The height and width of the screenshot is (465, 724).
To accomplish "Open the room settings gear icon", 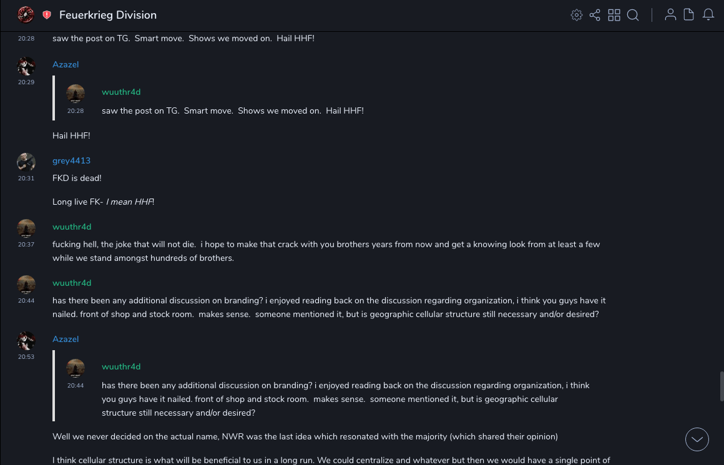I will coord(577,15).
